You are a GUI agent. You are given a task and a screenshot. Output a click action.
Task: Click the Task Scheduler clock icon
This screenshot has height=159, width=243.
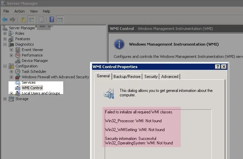click(x=18, y=71)
